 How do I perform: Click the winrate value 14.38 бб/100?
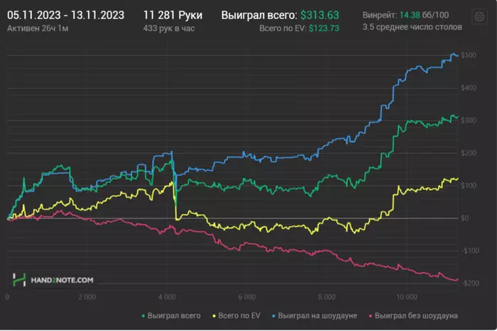click(x=424, y=15)
